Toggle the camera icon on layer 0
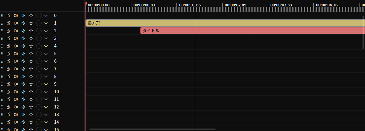 (x=16, y=16)
